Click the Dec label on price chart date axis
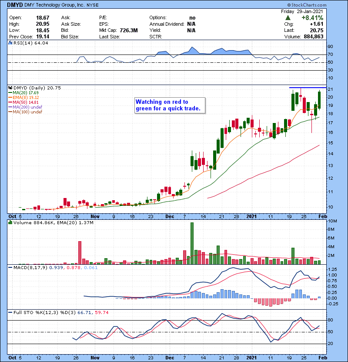Screen dimensions: 348x362 click(170, 216)
